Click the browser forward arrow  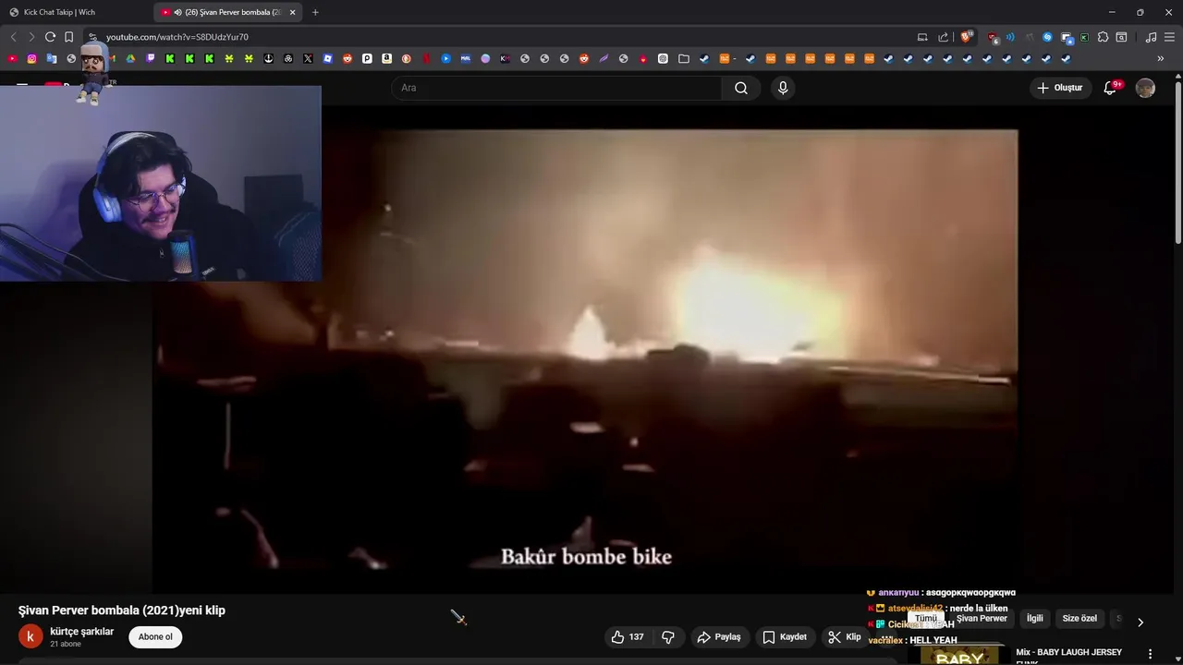[30, 37]
